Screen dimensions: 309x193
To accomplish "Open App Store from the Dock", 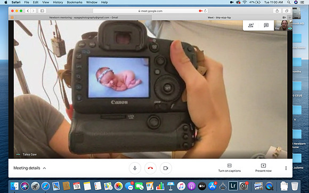I will [x=212, y=186].
